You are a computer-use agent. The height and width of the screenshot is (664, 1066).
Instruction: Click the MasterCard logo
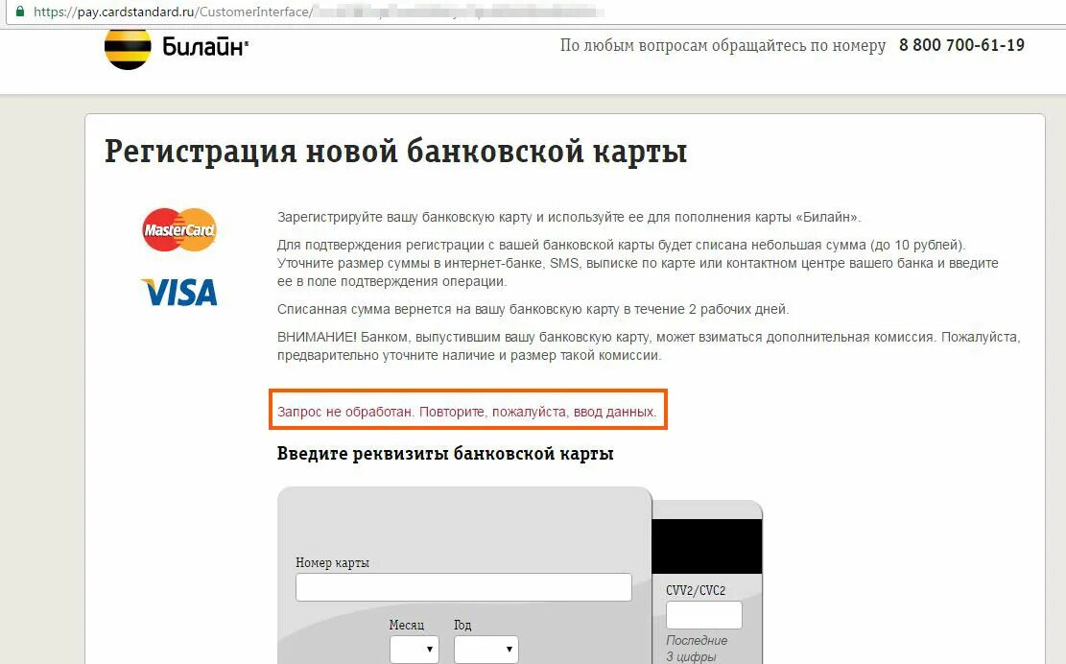point(179,229)
